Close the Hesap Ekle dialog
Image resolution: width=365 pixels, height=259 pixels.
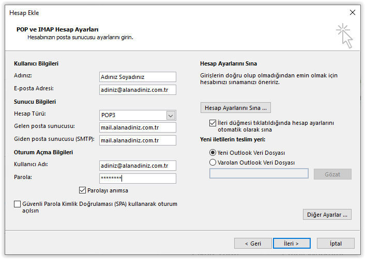pyautogui.click(x=353, y=12)
